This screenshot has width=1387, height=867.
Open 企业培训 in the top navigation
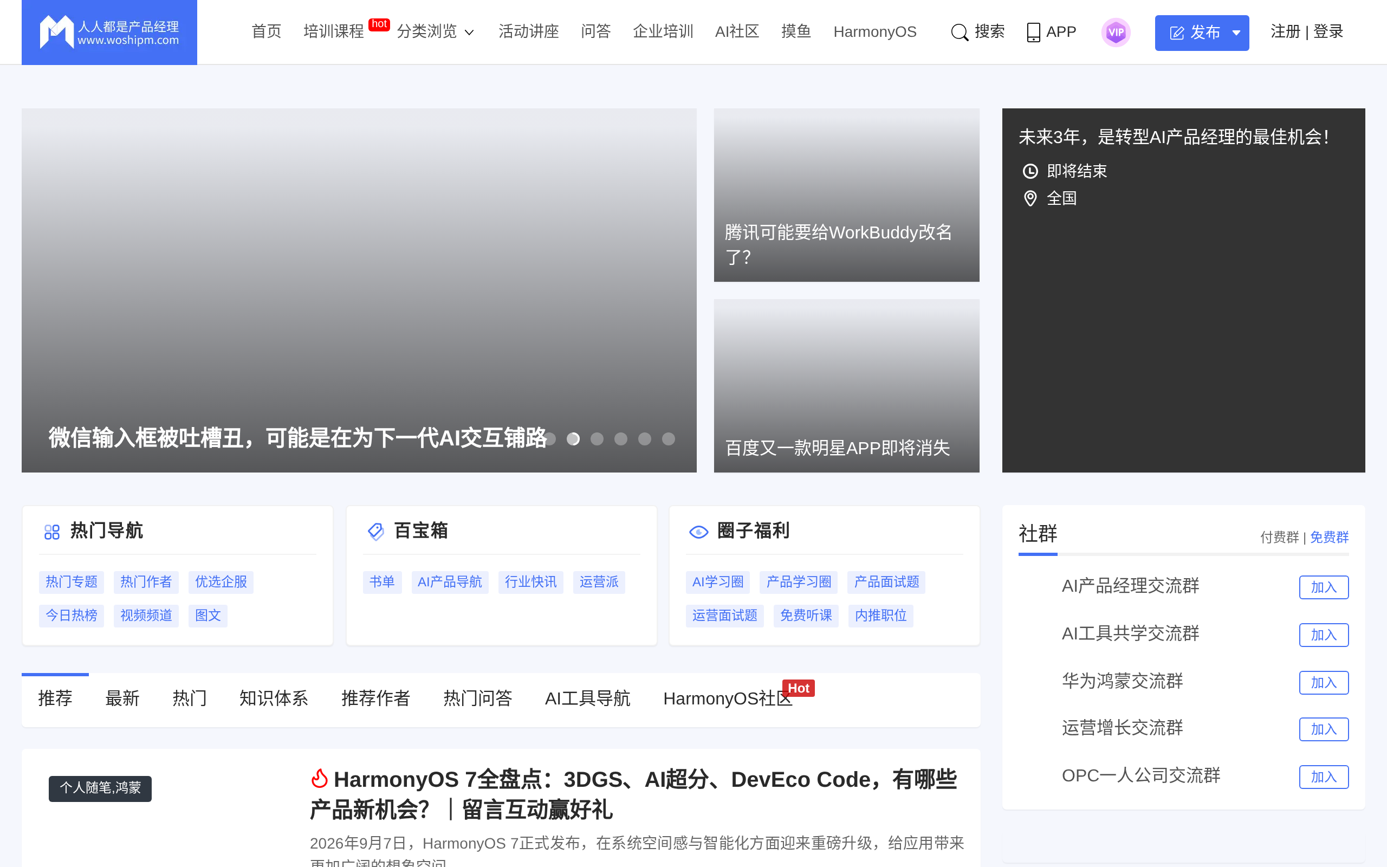(x=663, y=31)
